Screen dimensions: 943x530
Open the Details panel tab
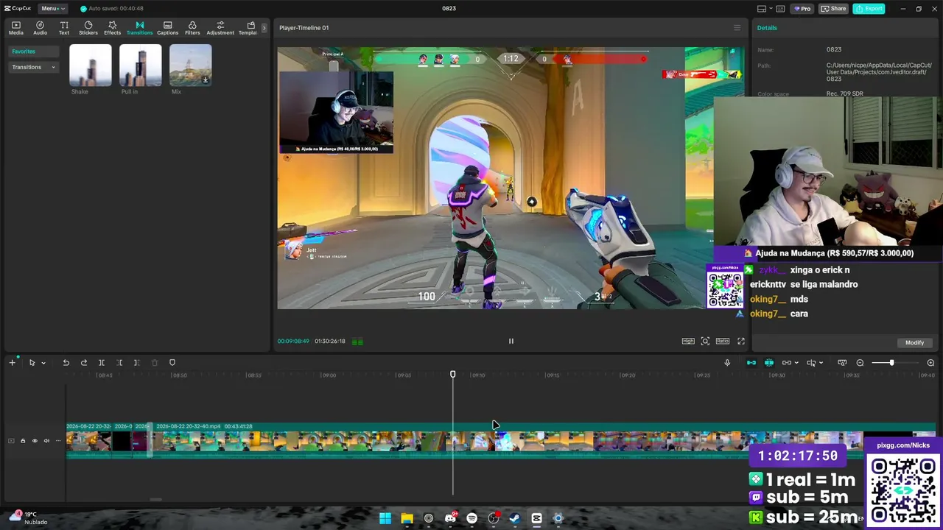(767, 28)
